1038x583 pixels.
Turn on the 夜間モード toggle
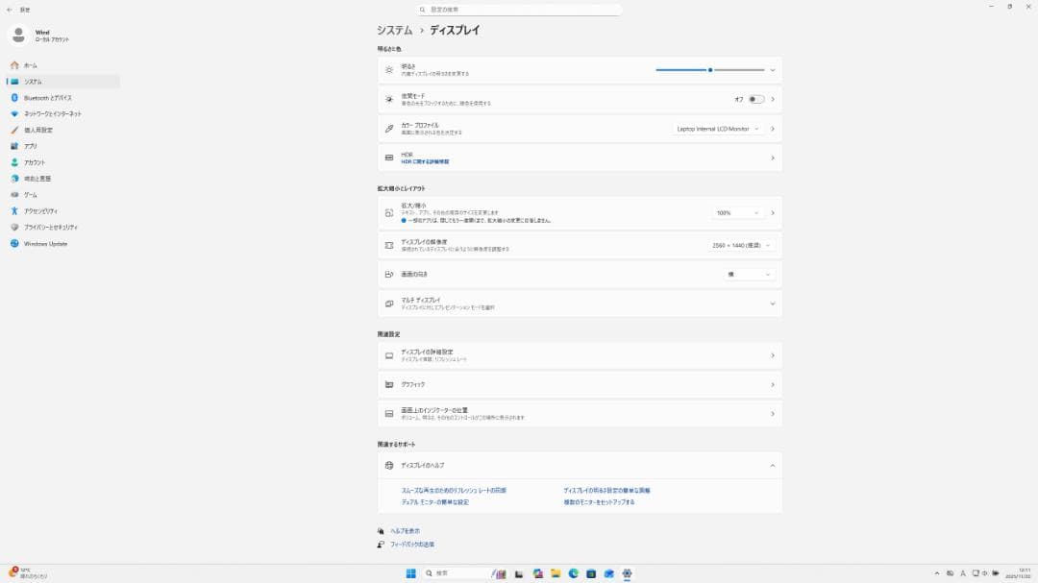tap(756, 99)
